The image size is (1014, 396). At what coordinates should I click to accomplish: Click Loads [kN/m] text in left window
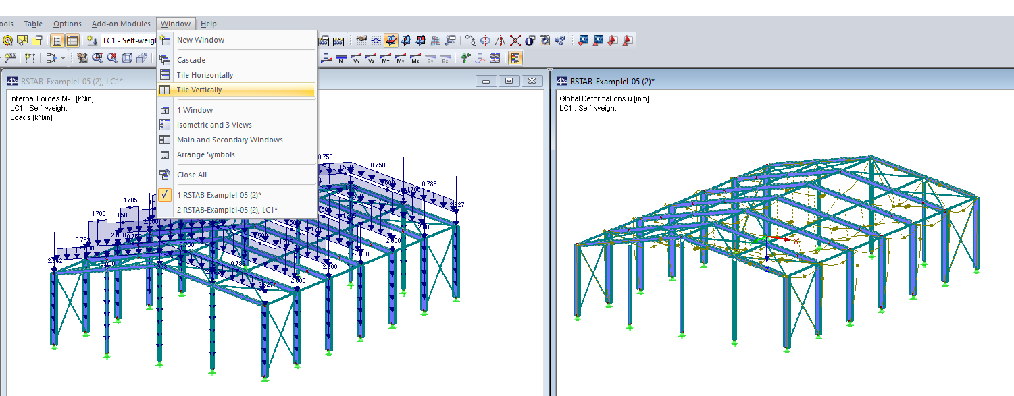[x=31, y=117]
